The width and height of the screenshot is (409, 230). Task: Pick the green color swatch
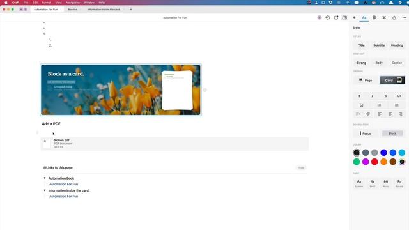357,162
